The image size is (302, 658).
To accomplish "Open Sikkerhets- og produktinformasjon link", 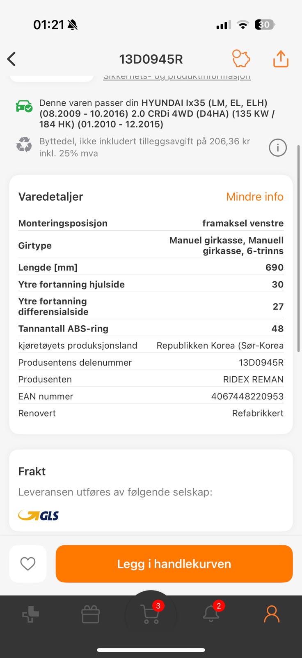I will point(177,76).
